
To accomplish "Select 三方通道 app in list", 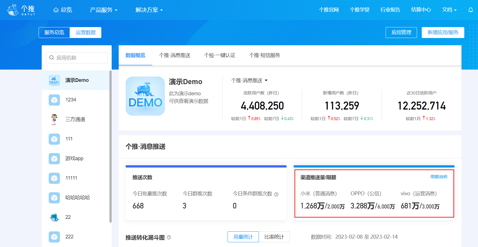I will 76,119.
